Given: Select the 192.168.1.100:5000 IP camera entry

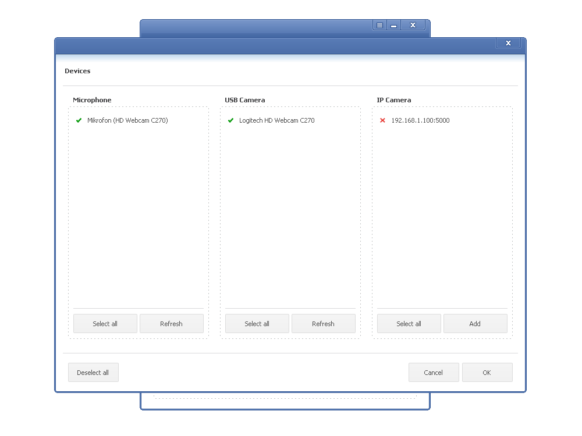Looking at the screenshot, I should coord(420,120).
